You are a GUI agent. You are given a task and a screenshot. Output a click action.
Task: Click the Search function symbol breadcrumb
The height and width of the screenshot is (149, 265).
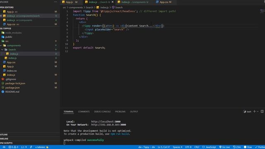(117, 7)
